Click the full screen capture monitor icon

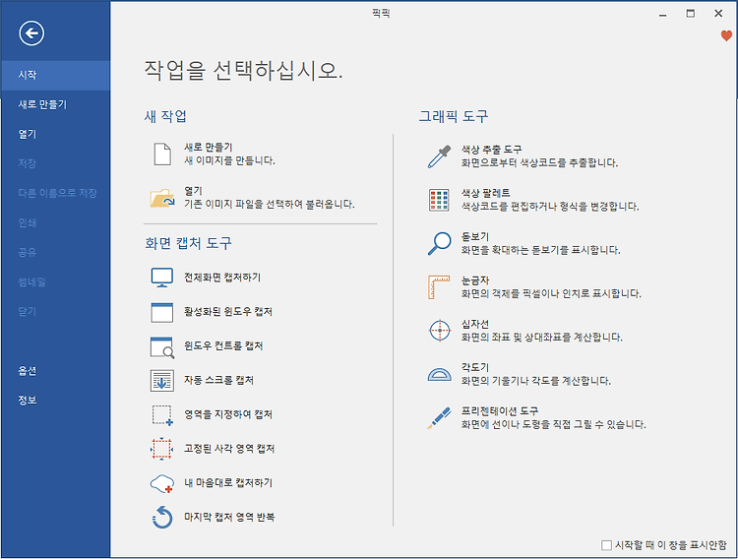tap(162, 278)
